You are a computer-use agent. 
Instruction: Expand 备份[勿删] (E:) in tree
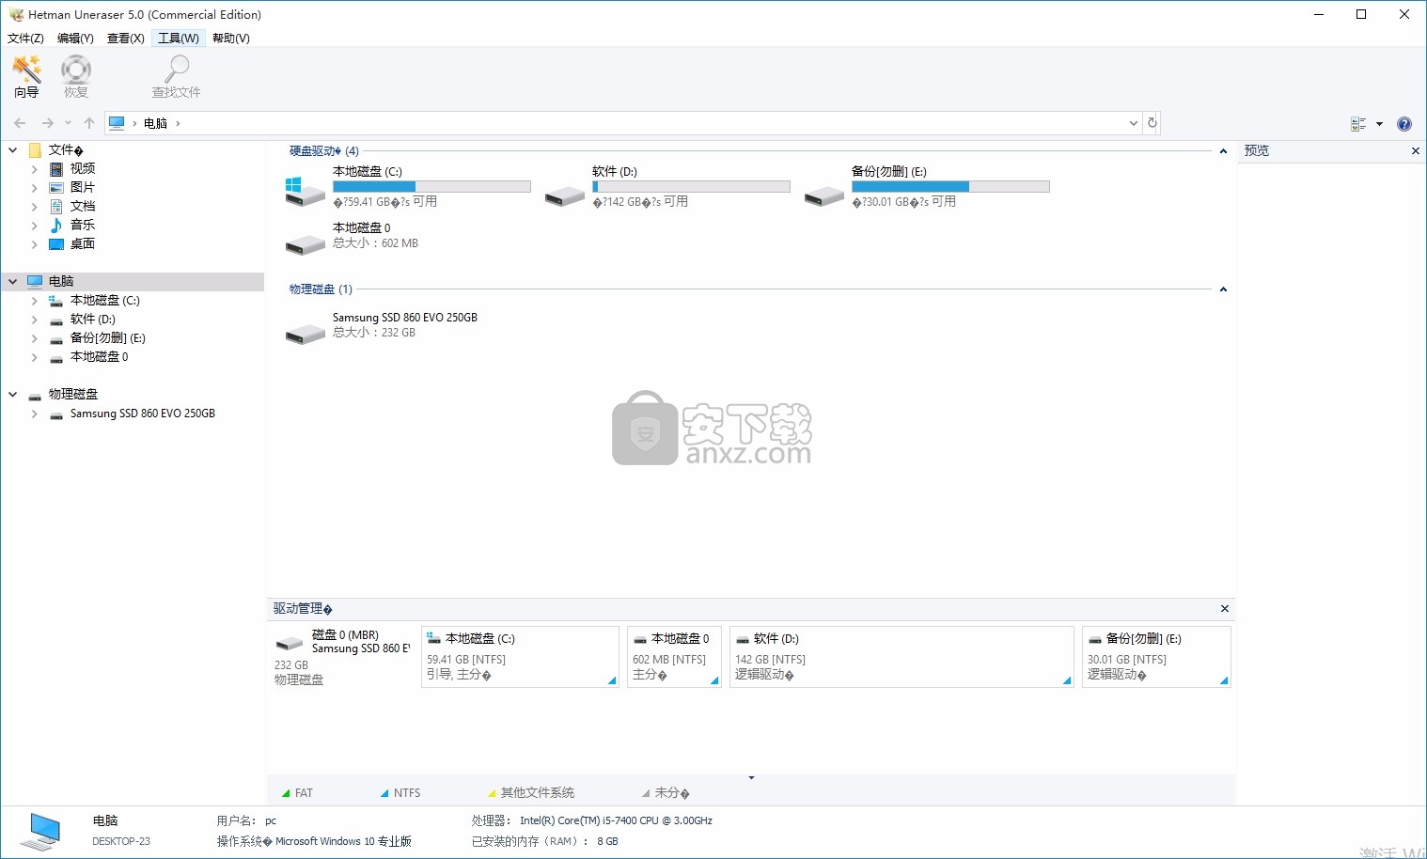point(35,338)
